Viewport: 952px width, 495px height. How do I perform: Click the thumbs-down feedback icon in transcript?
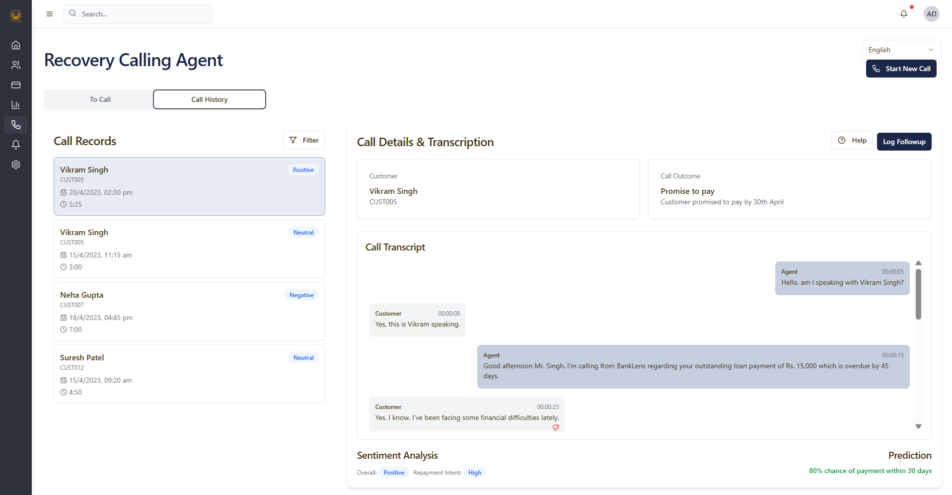pyautogui.click(x=556, y=427)
